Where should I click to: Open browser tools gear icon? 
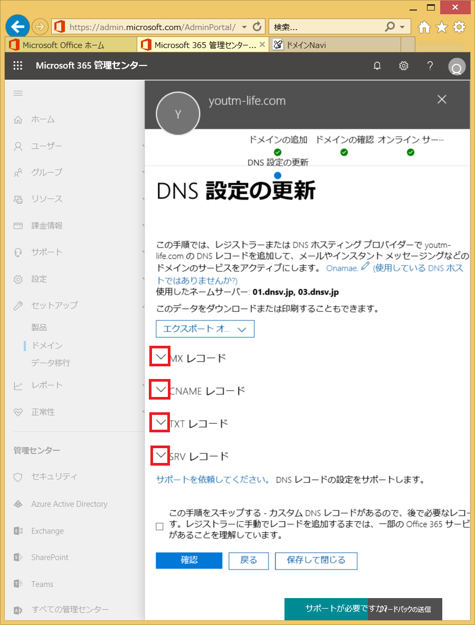point(459,27)
